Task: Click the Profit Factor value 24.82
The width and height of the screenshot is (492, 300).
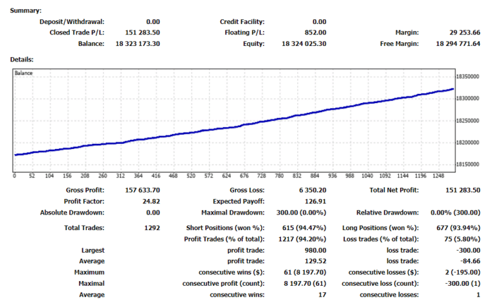Action: (x=151, y=202)
